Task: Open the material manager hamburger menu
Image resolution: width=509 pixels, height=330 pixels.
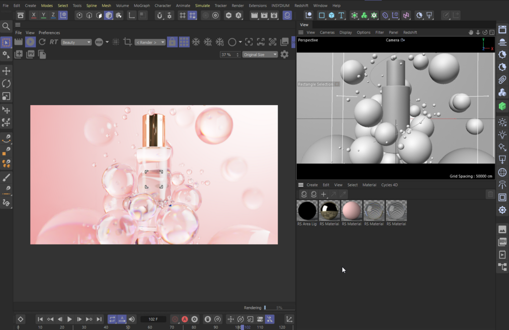Action: point(301,185)
